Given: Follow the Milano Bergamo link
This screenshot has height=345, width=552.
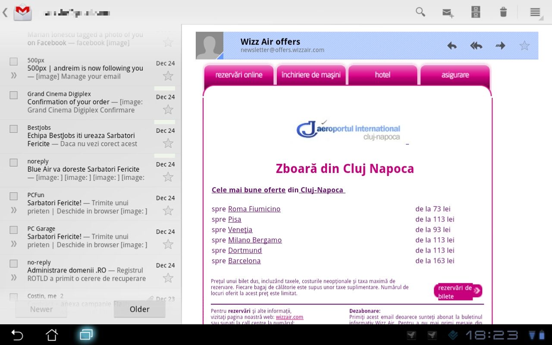Looking at the screenshot, I should coord(255,240).
